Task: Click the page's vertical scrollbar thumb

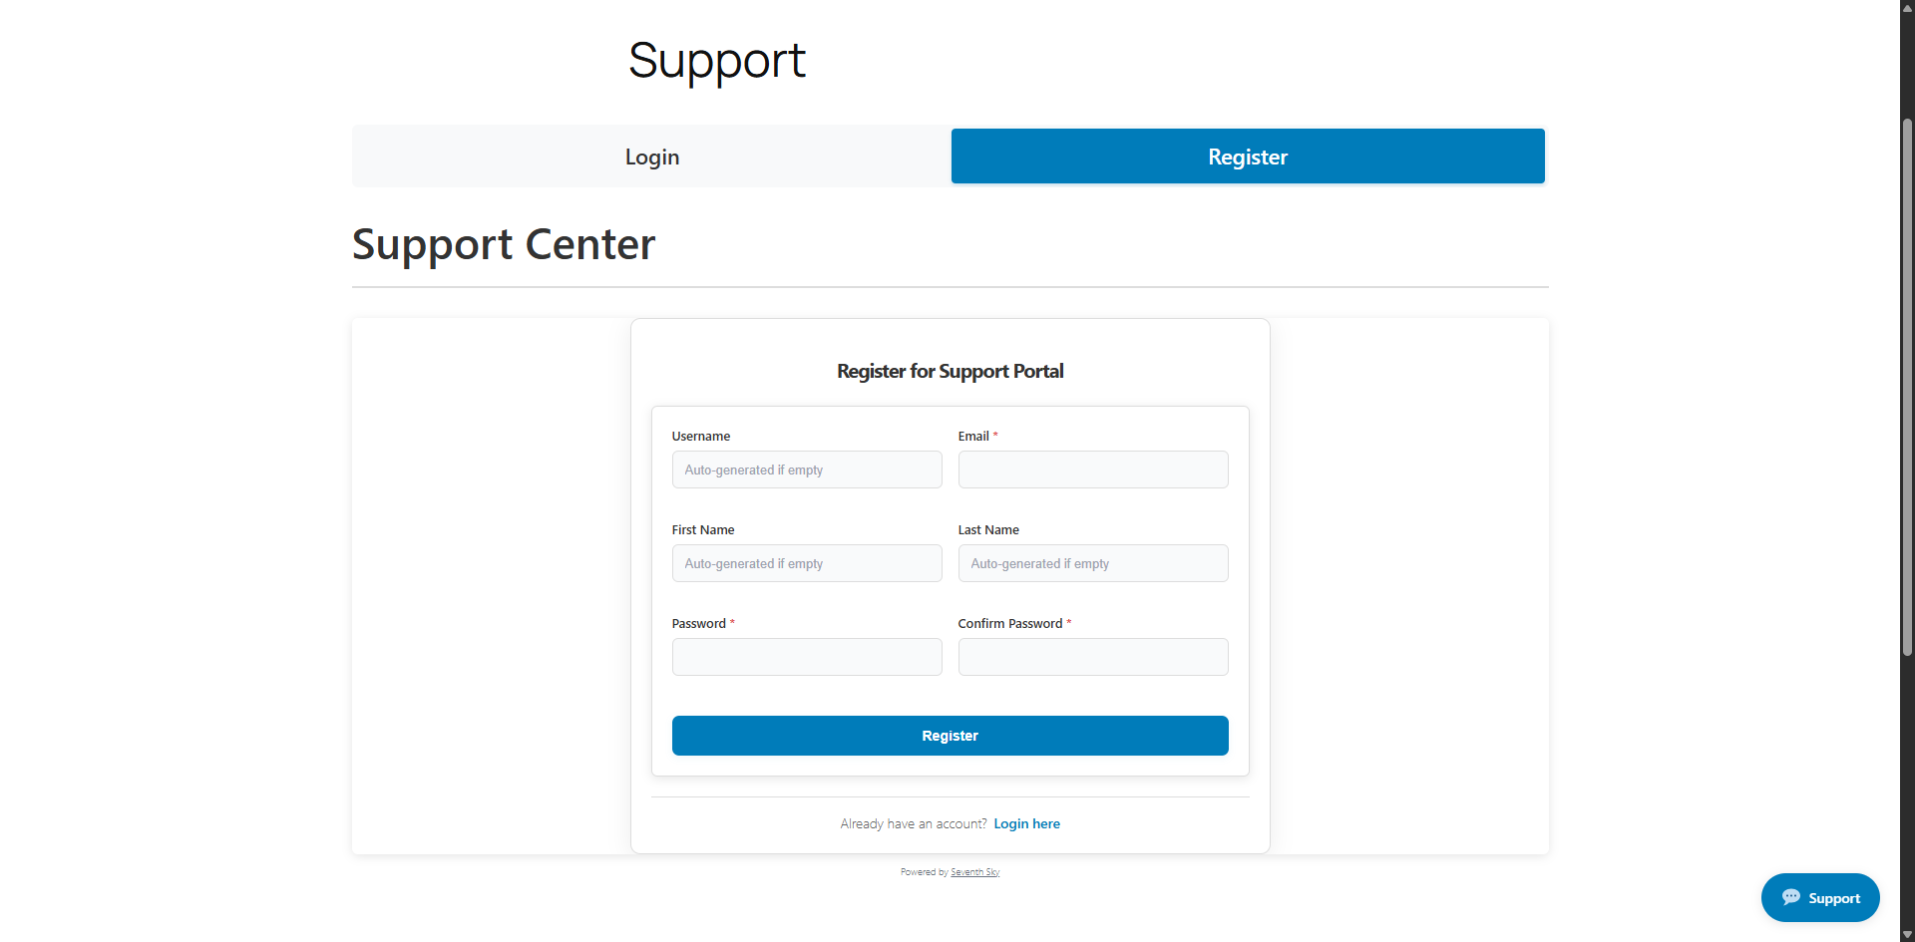Action: [x=1907, y=389]
